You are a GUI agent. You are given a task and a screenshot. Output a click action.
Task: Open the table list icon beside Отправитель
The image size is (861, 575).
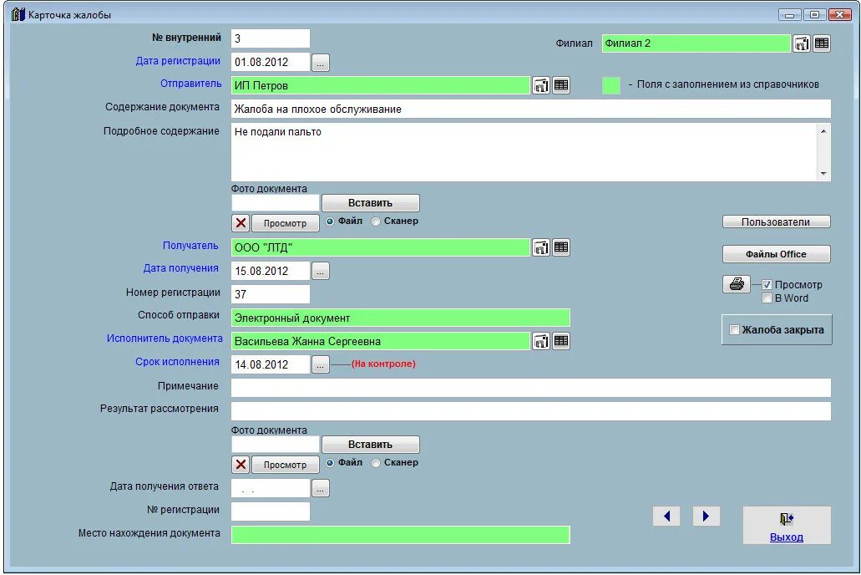[x=560, y=85]
